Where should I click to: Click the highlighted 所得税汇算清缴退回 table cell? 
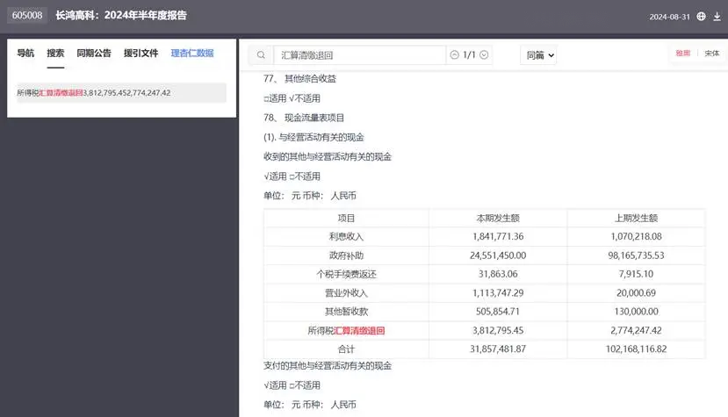346,331
